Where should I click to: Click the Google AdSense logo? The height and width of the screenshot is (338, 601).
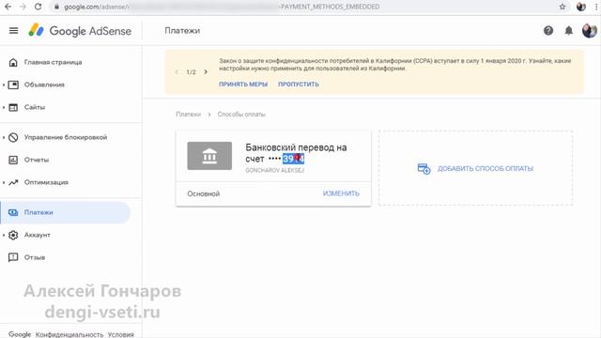[x=80, y=31]
